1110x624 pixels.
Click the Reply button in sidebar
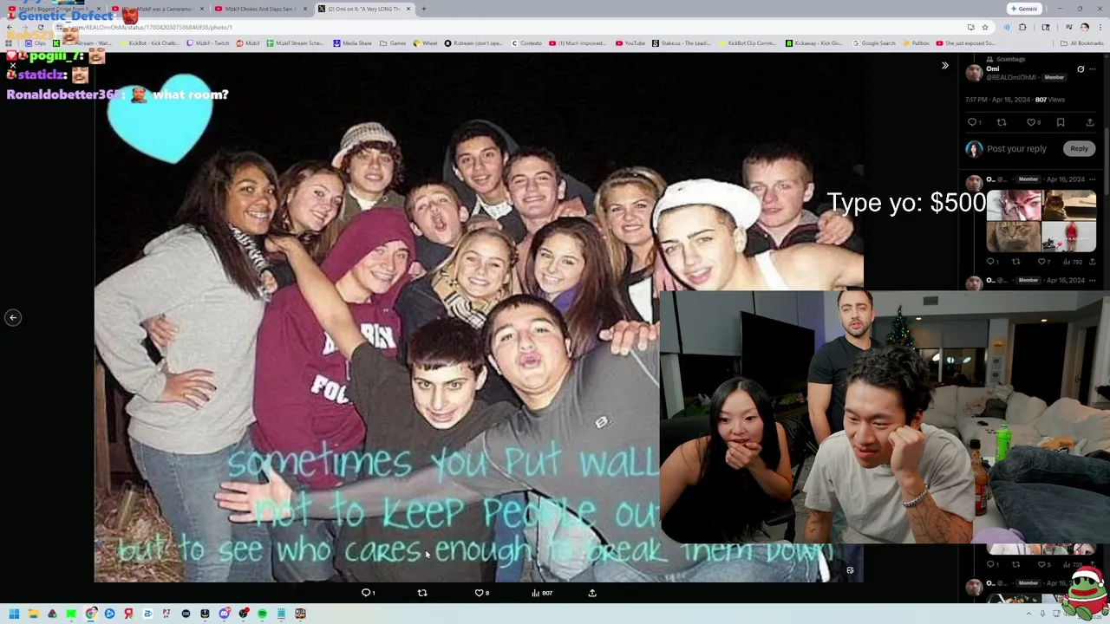1079,148
